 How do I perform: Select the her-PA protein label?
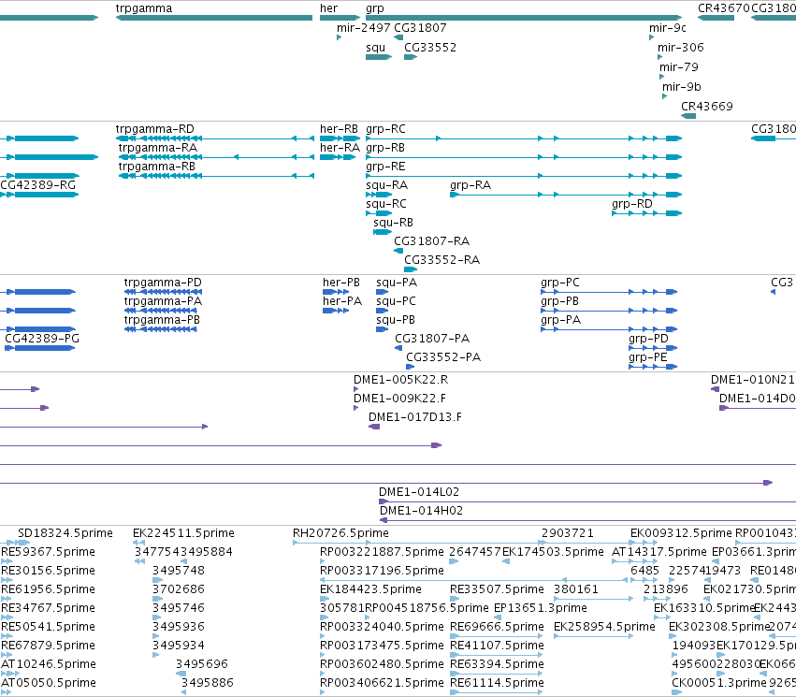[342, 301]
